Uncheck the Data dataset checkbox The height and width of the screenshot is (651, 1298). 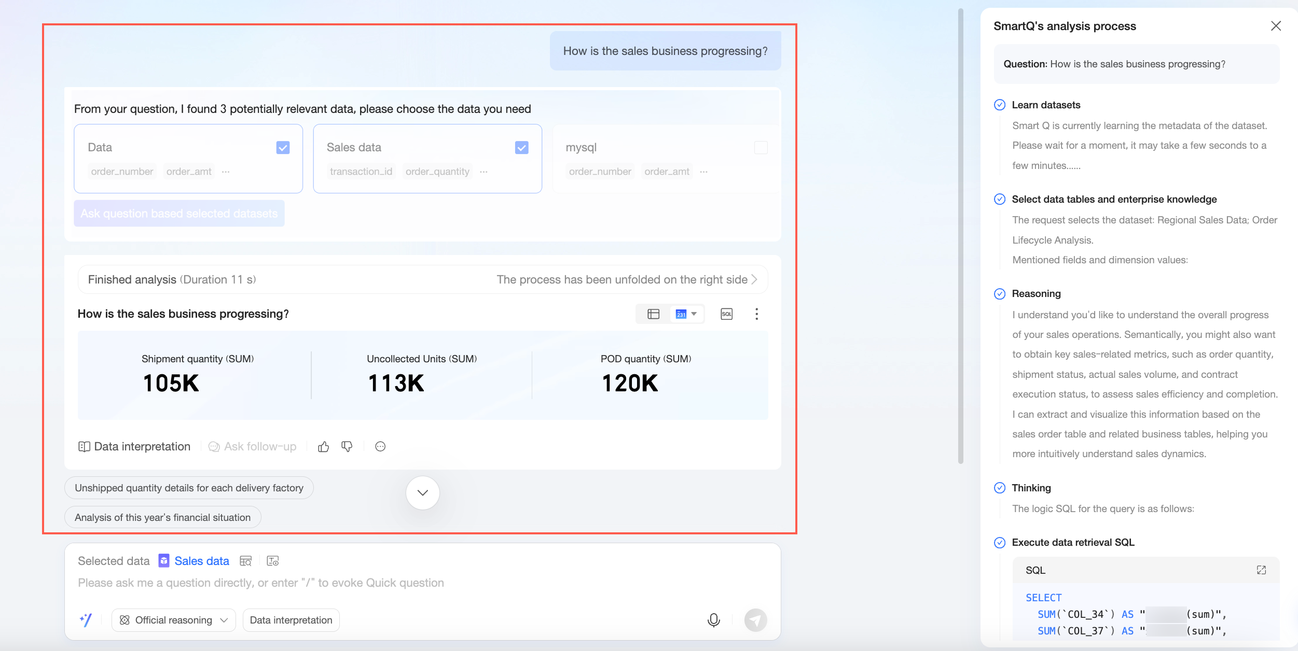pyautogui.click(x=283, y=148)
